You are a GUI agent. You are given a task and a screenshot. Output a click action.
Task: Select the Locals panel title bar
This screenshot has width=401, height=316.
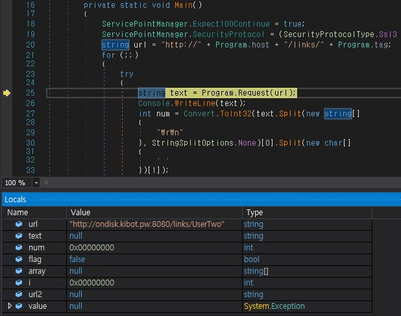pos(201,200)
